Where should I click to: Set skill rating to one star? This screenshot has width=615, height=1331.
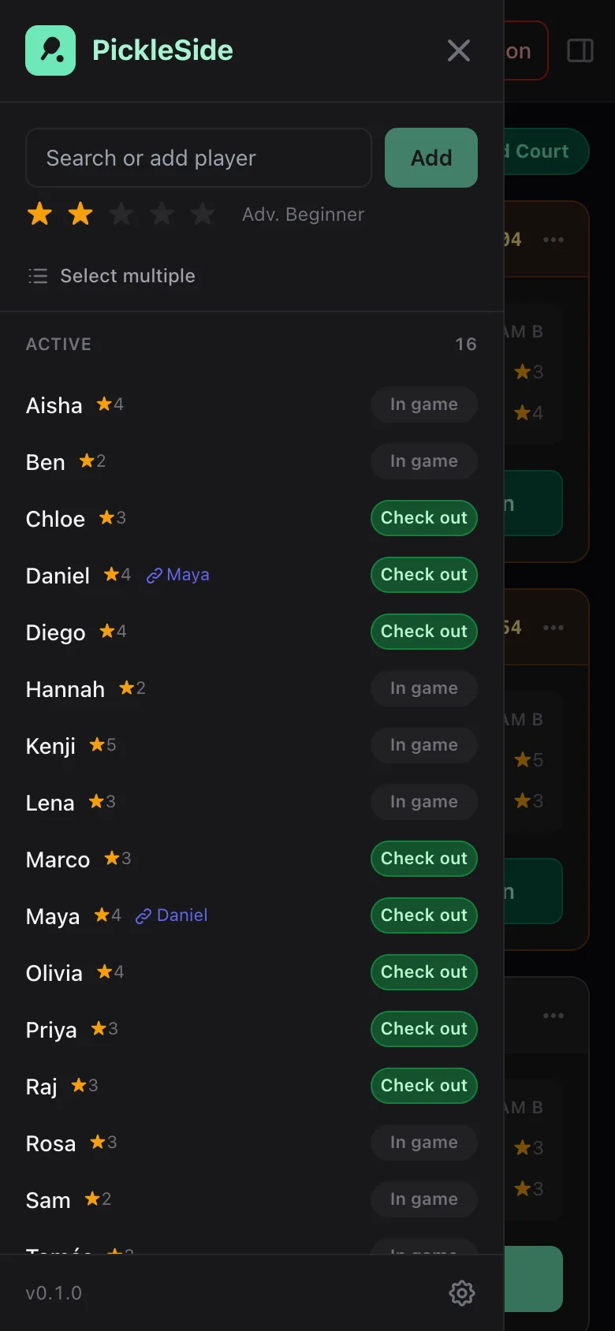point(39,214)
